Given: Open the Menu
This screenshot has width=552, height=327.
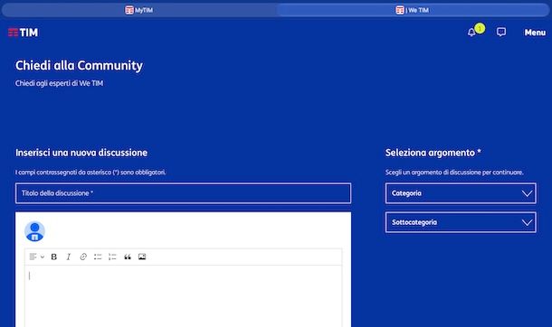Looking at the screenshot, I should click(x=535, y=33).
